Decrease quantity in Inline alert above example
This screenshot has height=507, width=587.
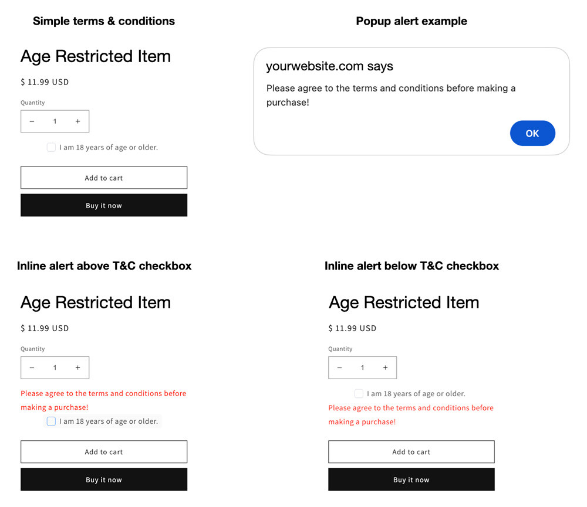coord(32,368)
